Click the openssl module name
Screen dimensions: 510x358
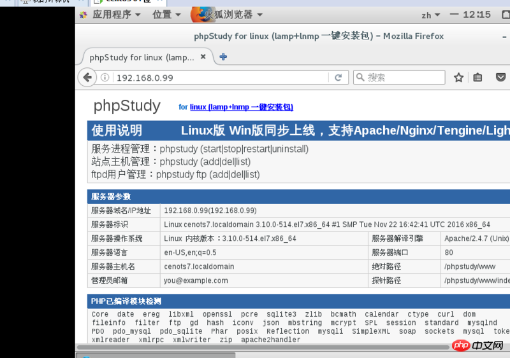click(217, 314)
